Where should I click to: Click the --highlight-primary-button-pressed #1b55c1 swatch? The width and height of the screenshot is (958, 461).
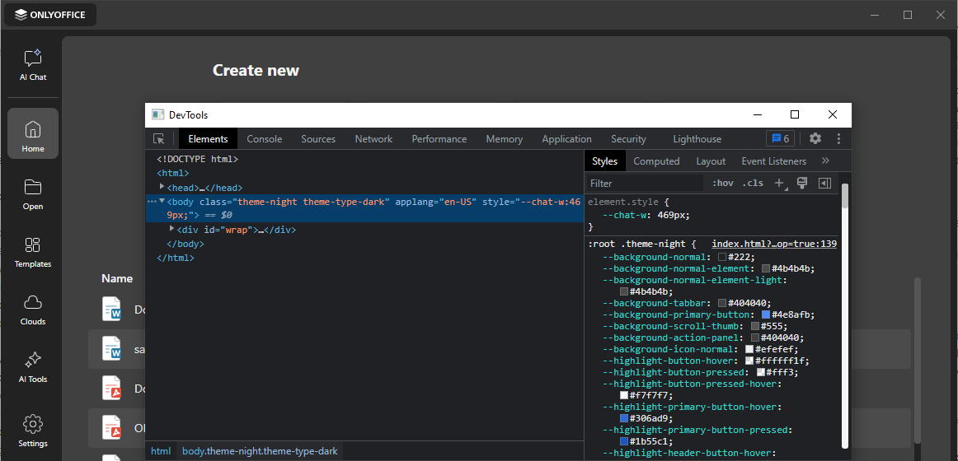tap(624, 441)
